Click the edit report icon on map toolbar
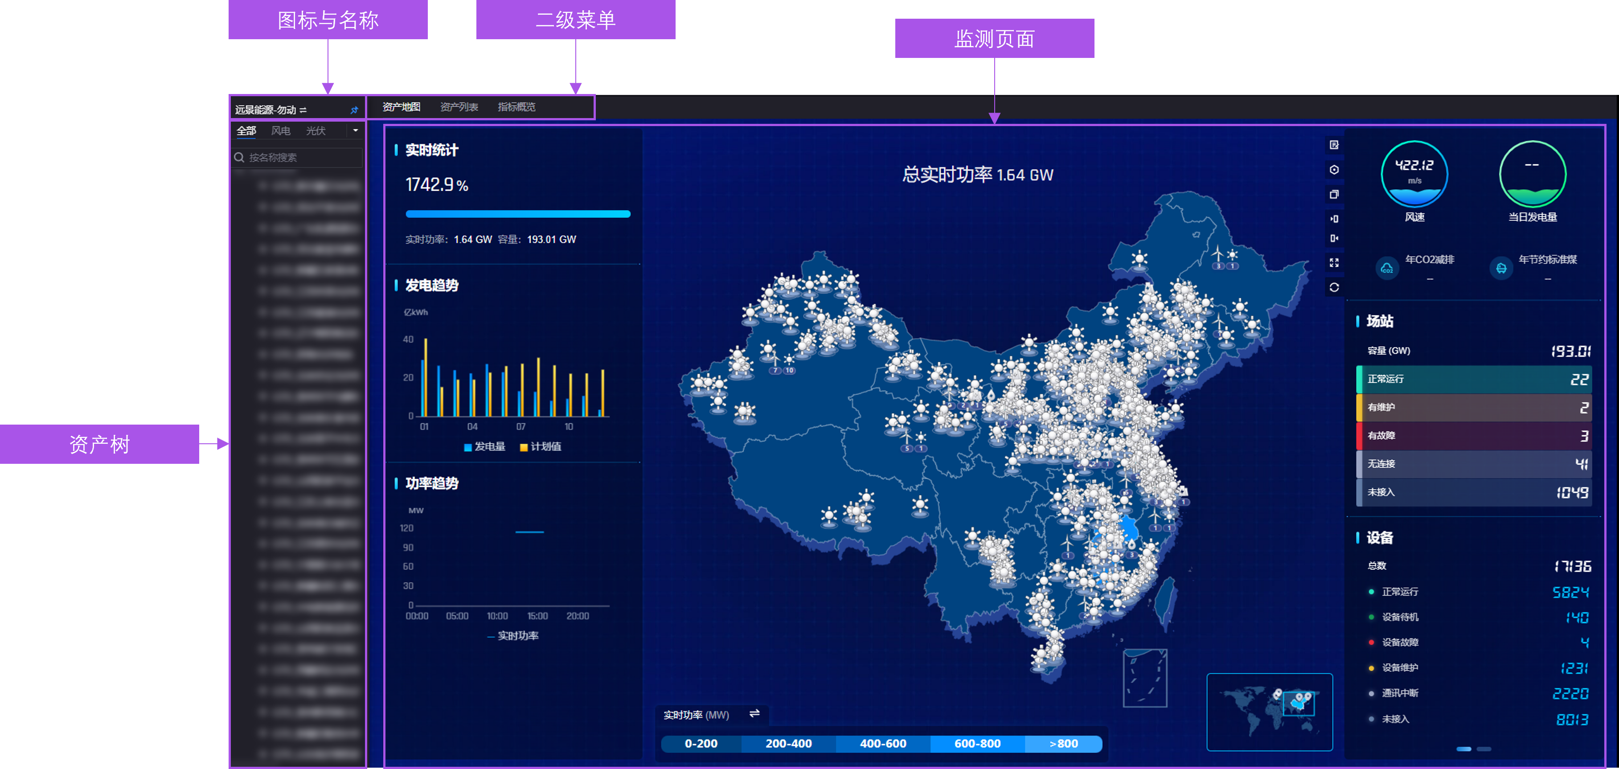Viewport: 1619px width, 769px height. [x=1334, y=145]
